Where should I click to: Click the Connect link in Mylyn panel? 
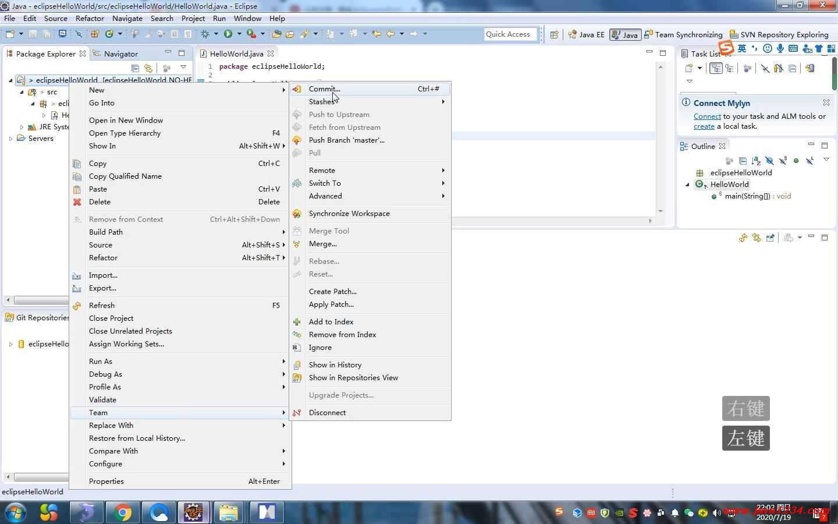pyautogui.click(x=707, y=116)
